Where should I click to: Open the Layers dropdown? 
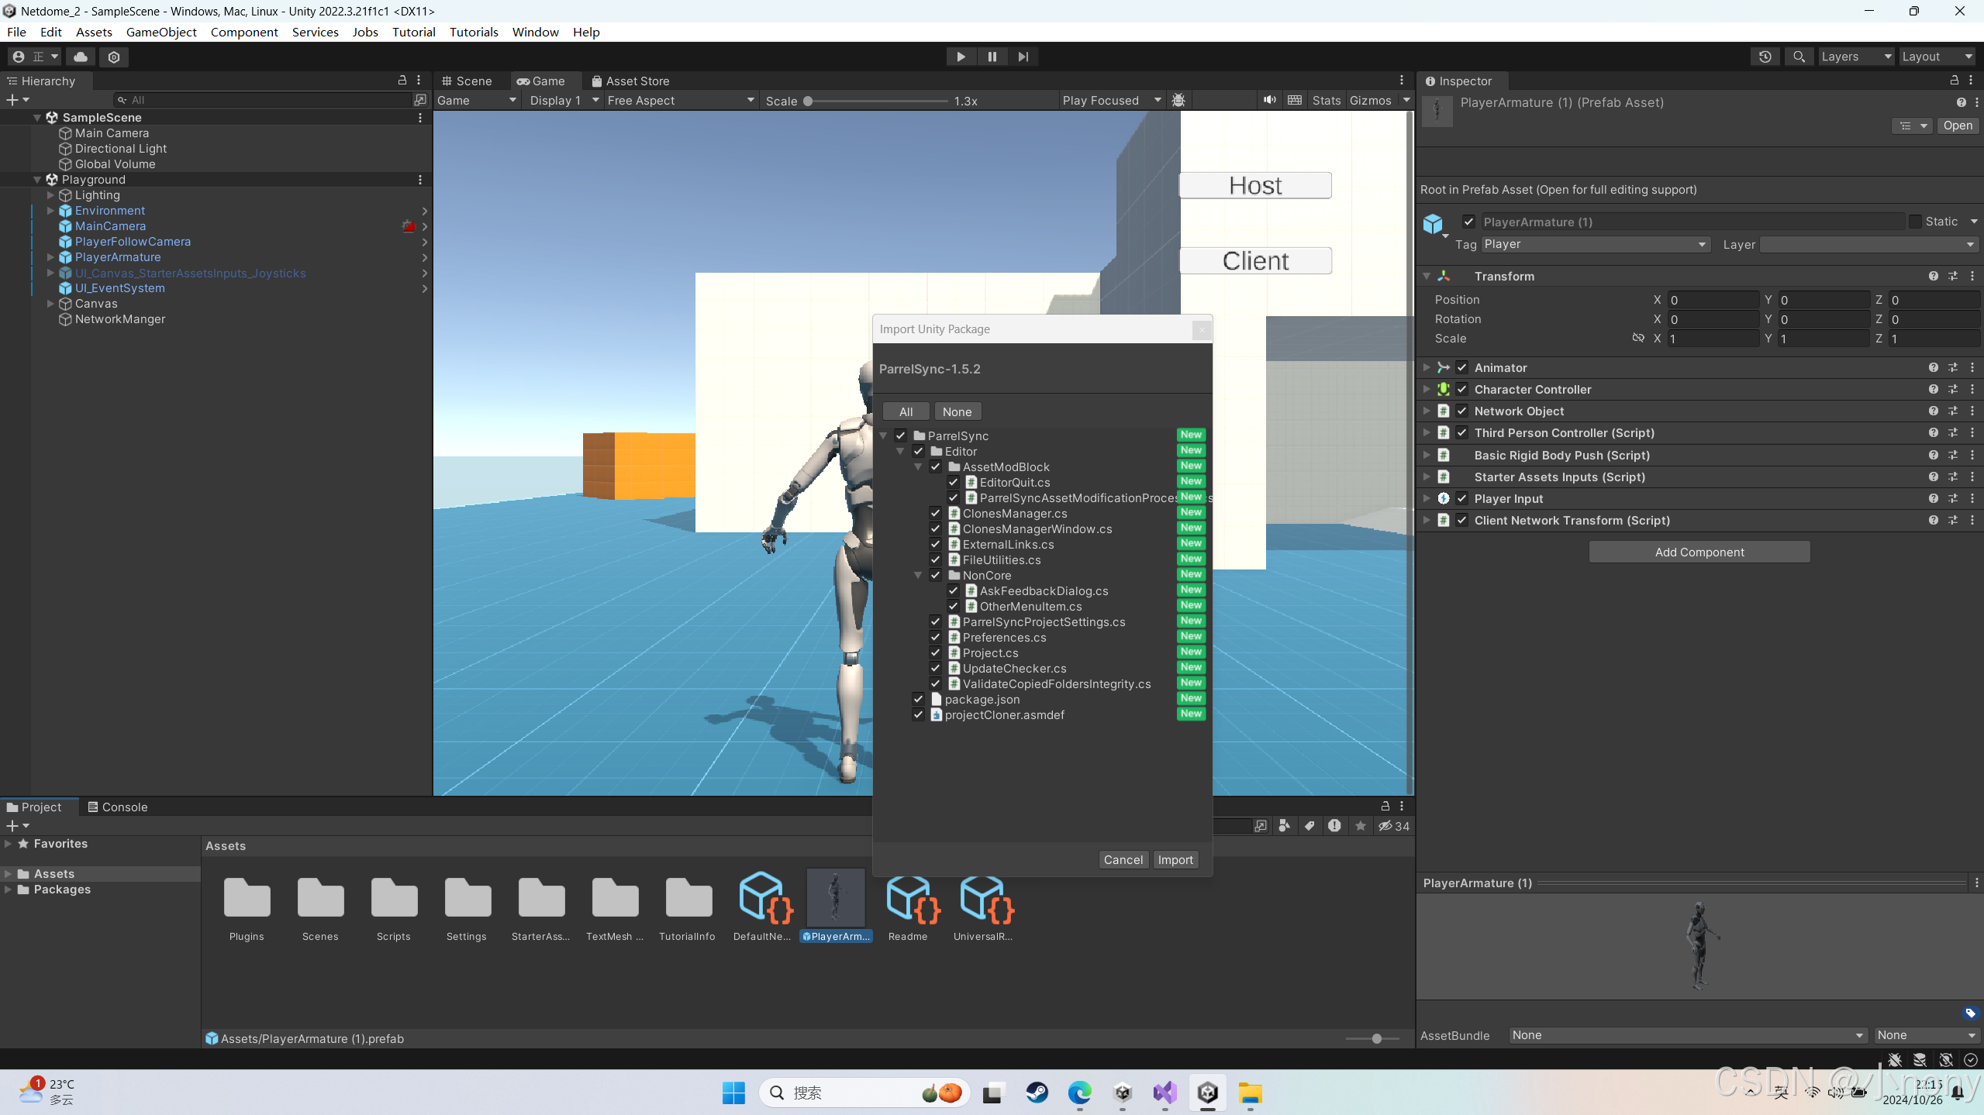tap(1855, 57)
